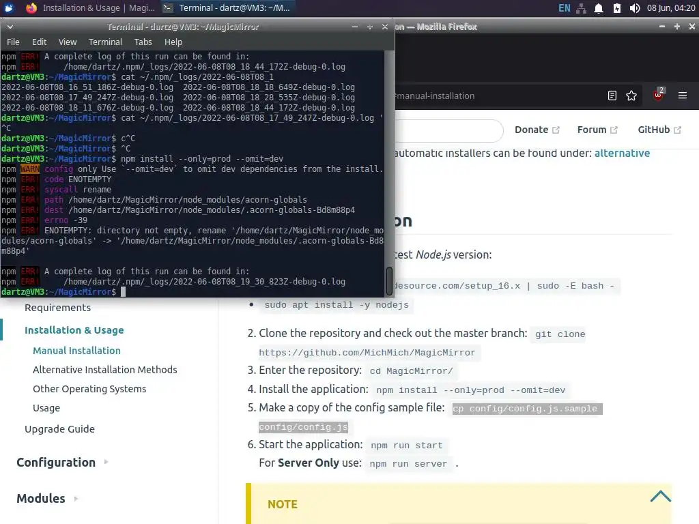Open the terminal window menu chevron
699x524 pixels.
coord(10,27)
